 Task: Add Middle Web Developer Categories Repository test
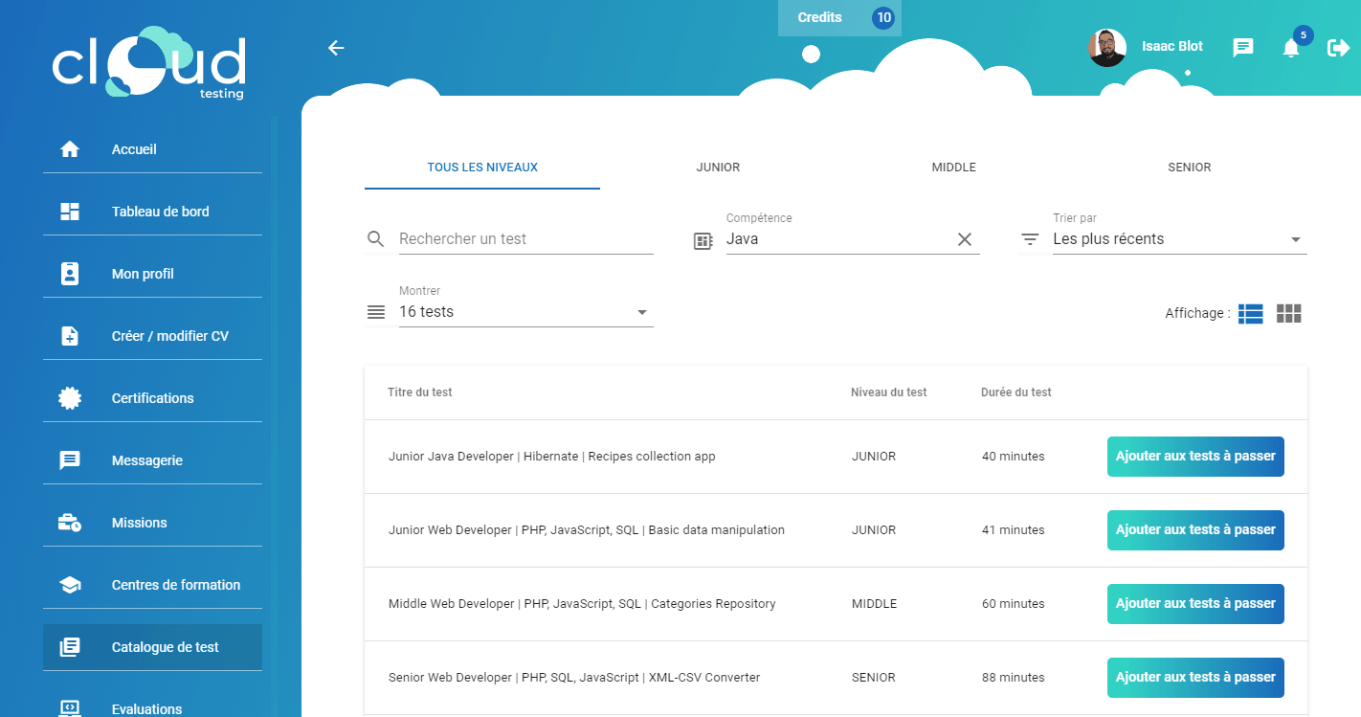click(x=1195, y=604)
